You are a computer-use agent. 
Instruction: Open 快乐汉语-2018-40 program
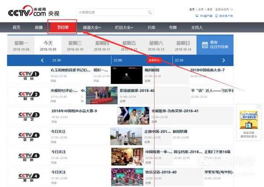161,172
